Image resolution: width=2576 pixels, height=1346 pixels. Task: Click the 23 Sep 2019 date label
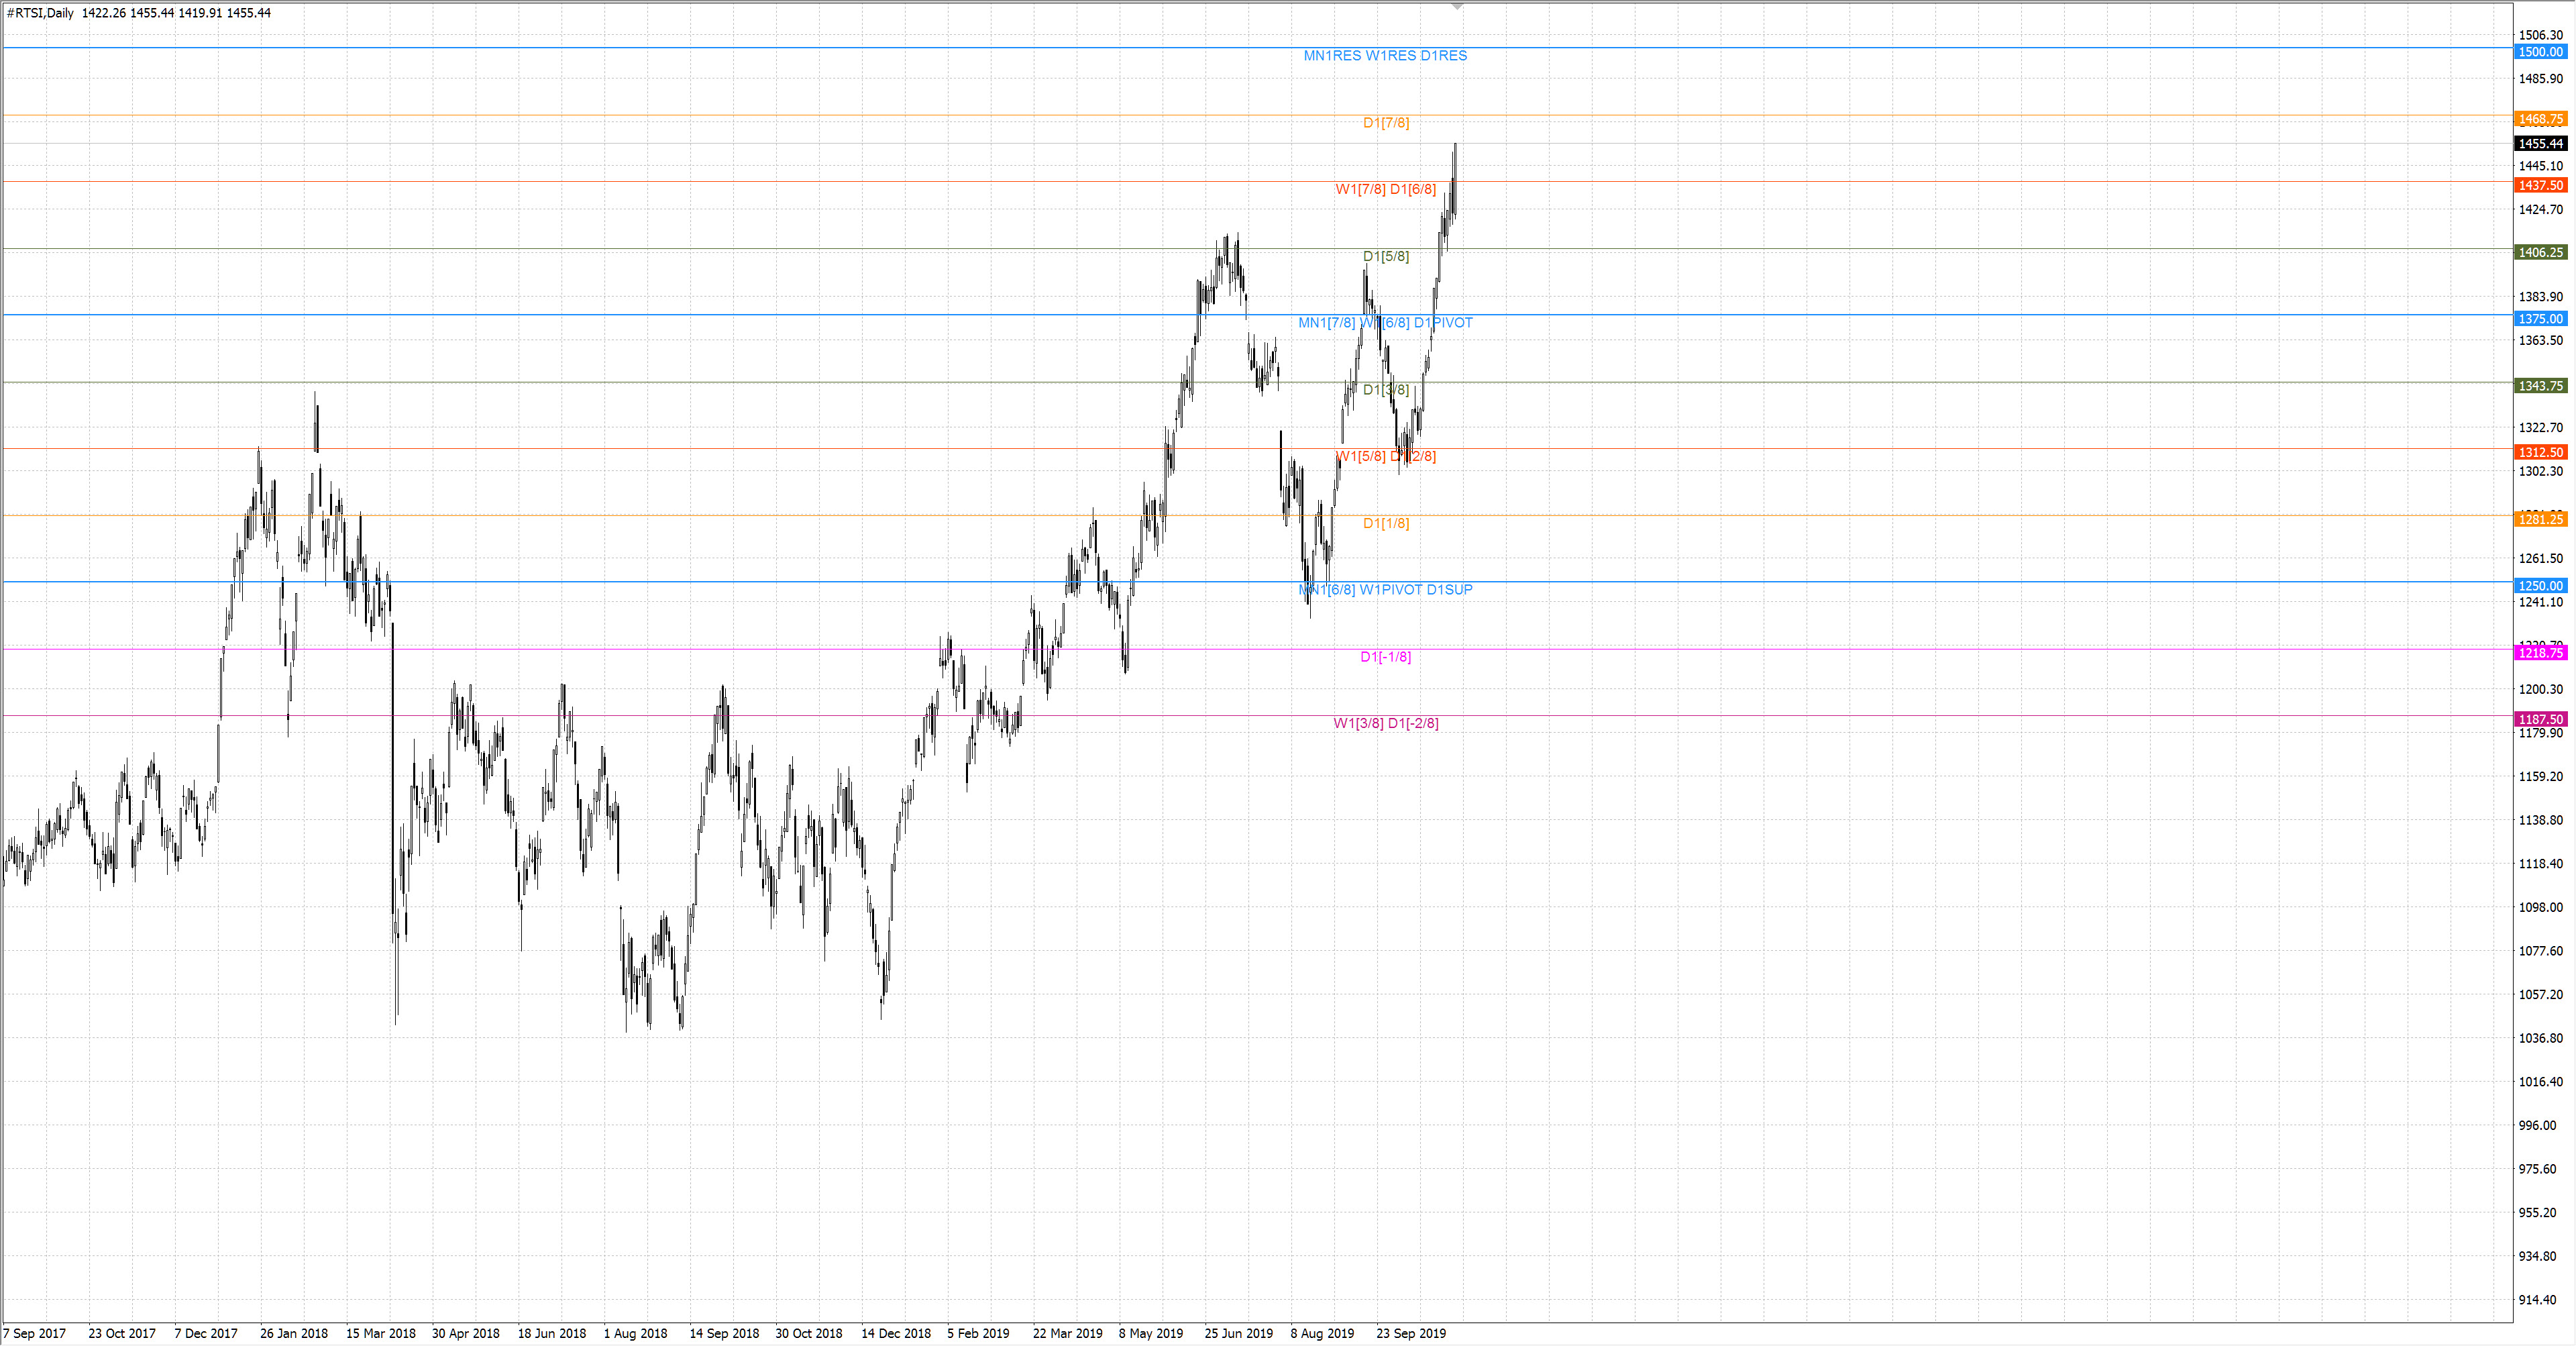point(1410,1333)
